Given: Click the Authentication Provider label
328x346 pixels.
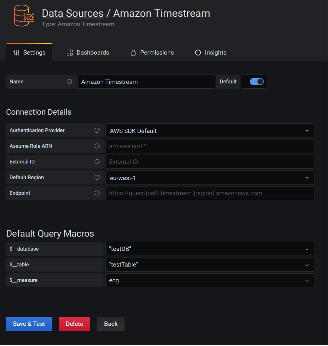Looking at the screenshot, I should point(37,130).
